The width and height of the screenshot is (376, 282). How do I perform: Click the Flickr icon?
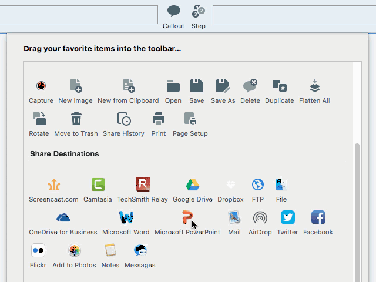pos(38,250)
